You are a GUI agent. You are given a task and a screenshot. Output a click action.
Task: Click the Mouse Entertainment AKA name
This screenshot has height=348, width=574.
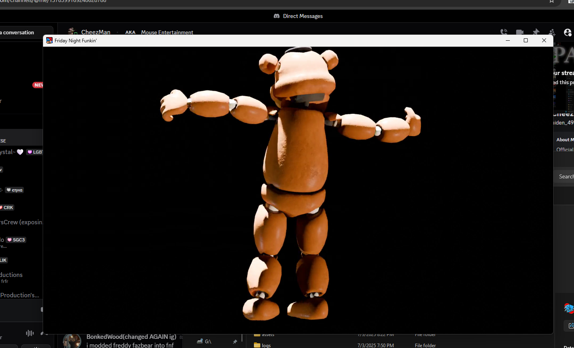167,32
